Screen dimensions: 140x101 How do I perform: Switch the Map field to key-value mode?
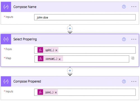(133, 58)
